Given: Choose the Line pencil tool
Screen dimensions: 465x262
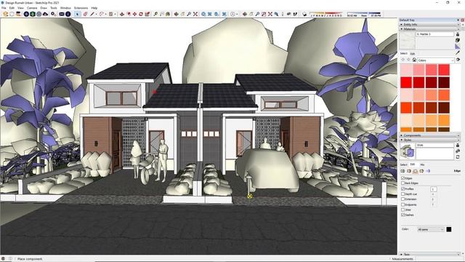Looking at the screenshot, I should point(92,14).
